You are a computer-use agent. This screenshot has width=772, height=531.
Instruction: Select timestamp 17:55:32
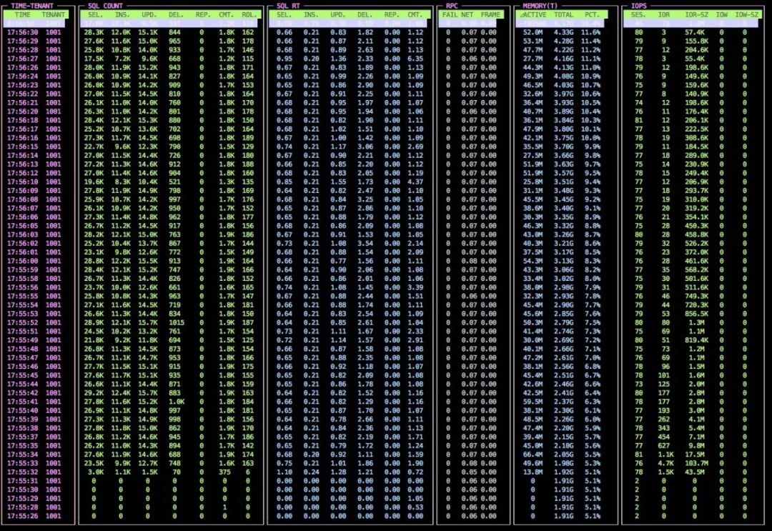point(23,472)
